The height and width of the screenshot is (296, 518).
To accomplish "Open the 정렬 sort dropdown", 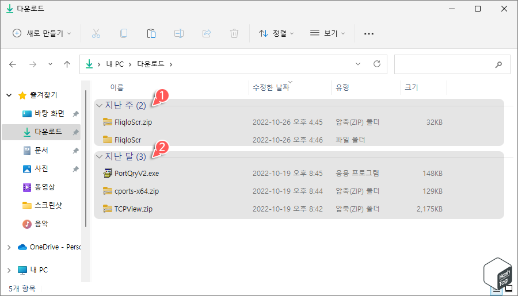I will coord(276,33).
